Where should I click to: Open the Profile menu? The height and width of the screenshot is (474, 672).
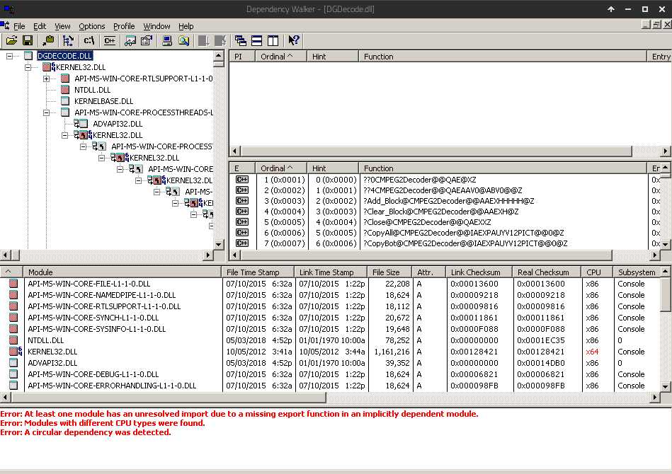124,26
